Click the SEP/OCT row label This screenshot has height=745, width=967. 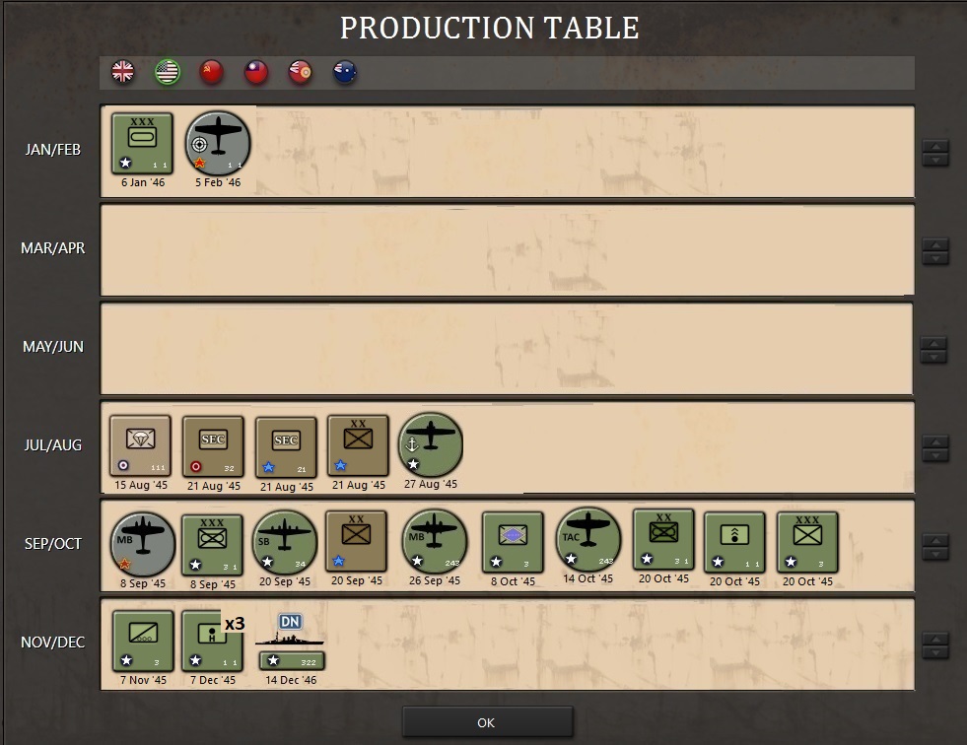tap(53, 544)
